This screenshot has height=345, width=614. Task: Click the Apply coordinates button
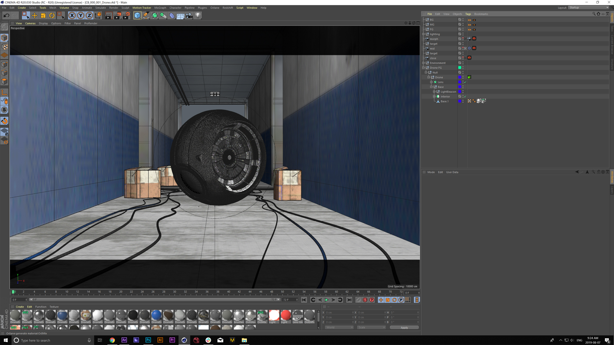tap(404, 327)
